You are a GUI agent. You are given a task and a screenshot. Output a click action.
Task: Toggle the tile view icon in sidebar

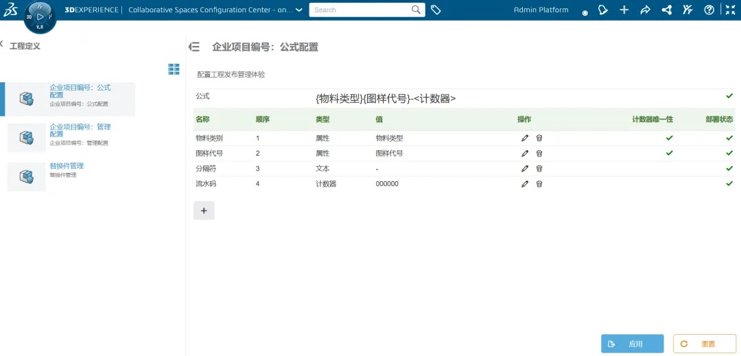pyautogui.click(x=174, y=69)
